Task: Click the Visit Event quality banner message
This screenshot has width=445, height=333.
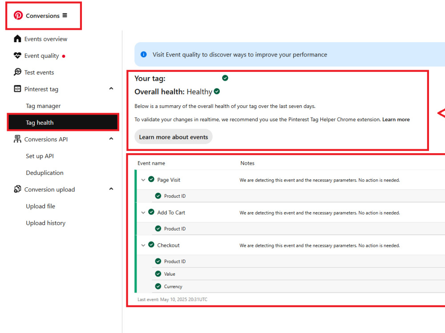Action: click(x=240, y=55)
